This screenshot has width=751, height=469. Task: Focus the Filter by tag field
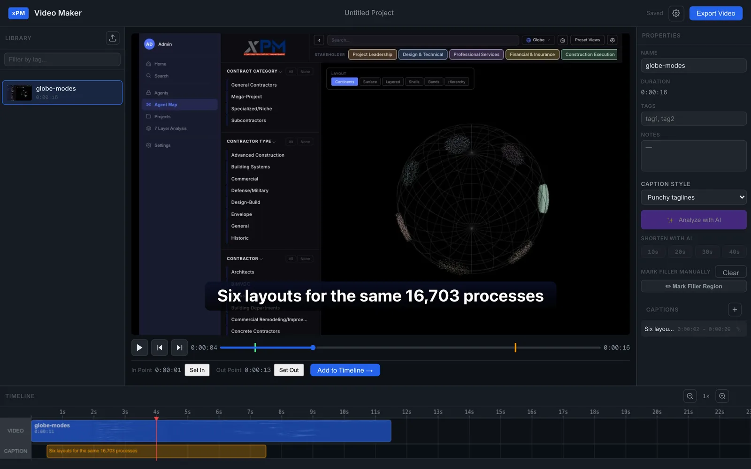(x=62, y=60)
